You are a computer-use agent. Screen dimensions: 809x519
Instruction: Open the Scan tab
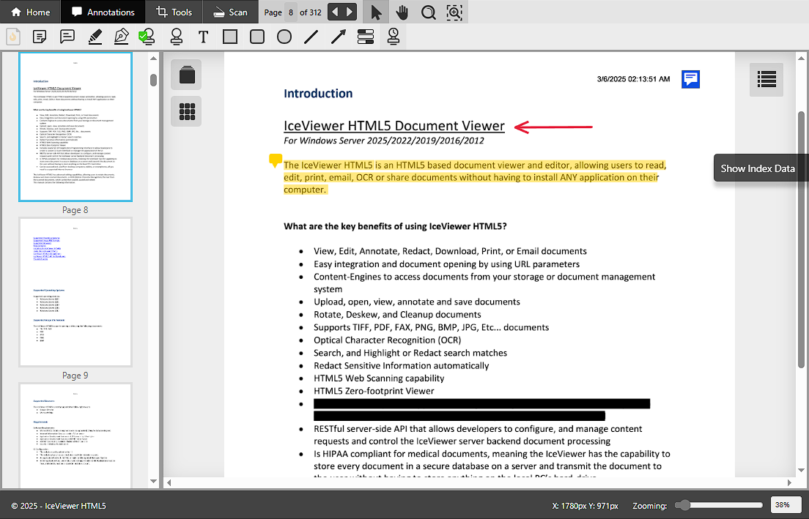click(230, 12)
